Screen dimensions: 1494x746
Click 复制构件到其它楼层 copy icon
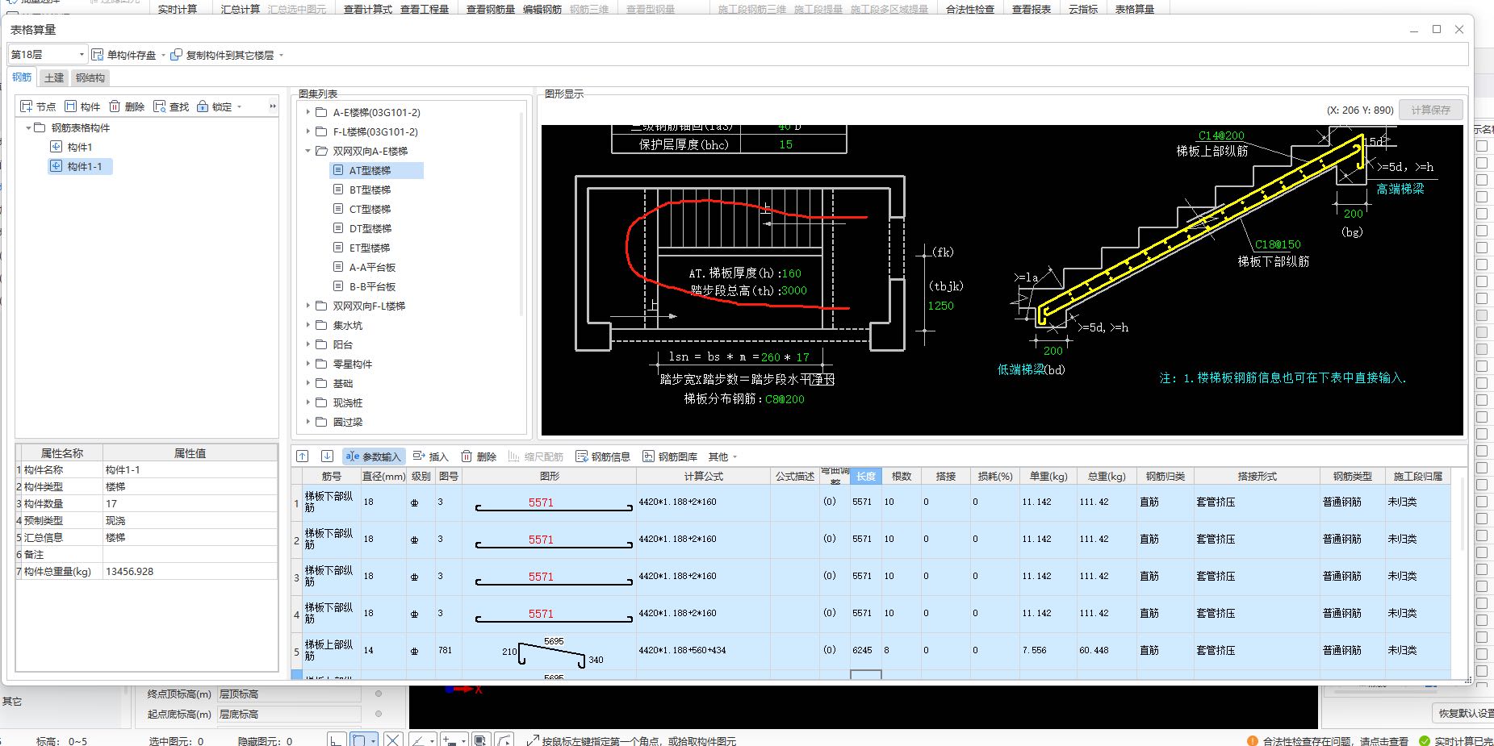coord(176,55)
